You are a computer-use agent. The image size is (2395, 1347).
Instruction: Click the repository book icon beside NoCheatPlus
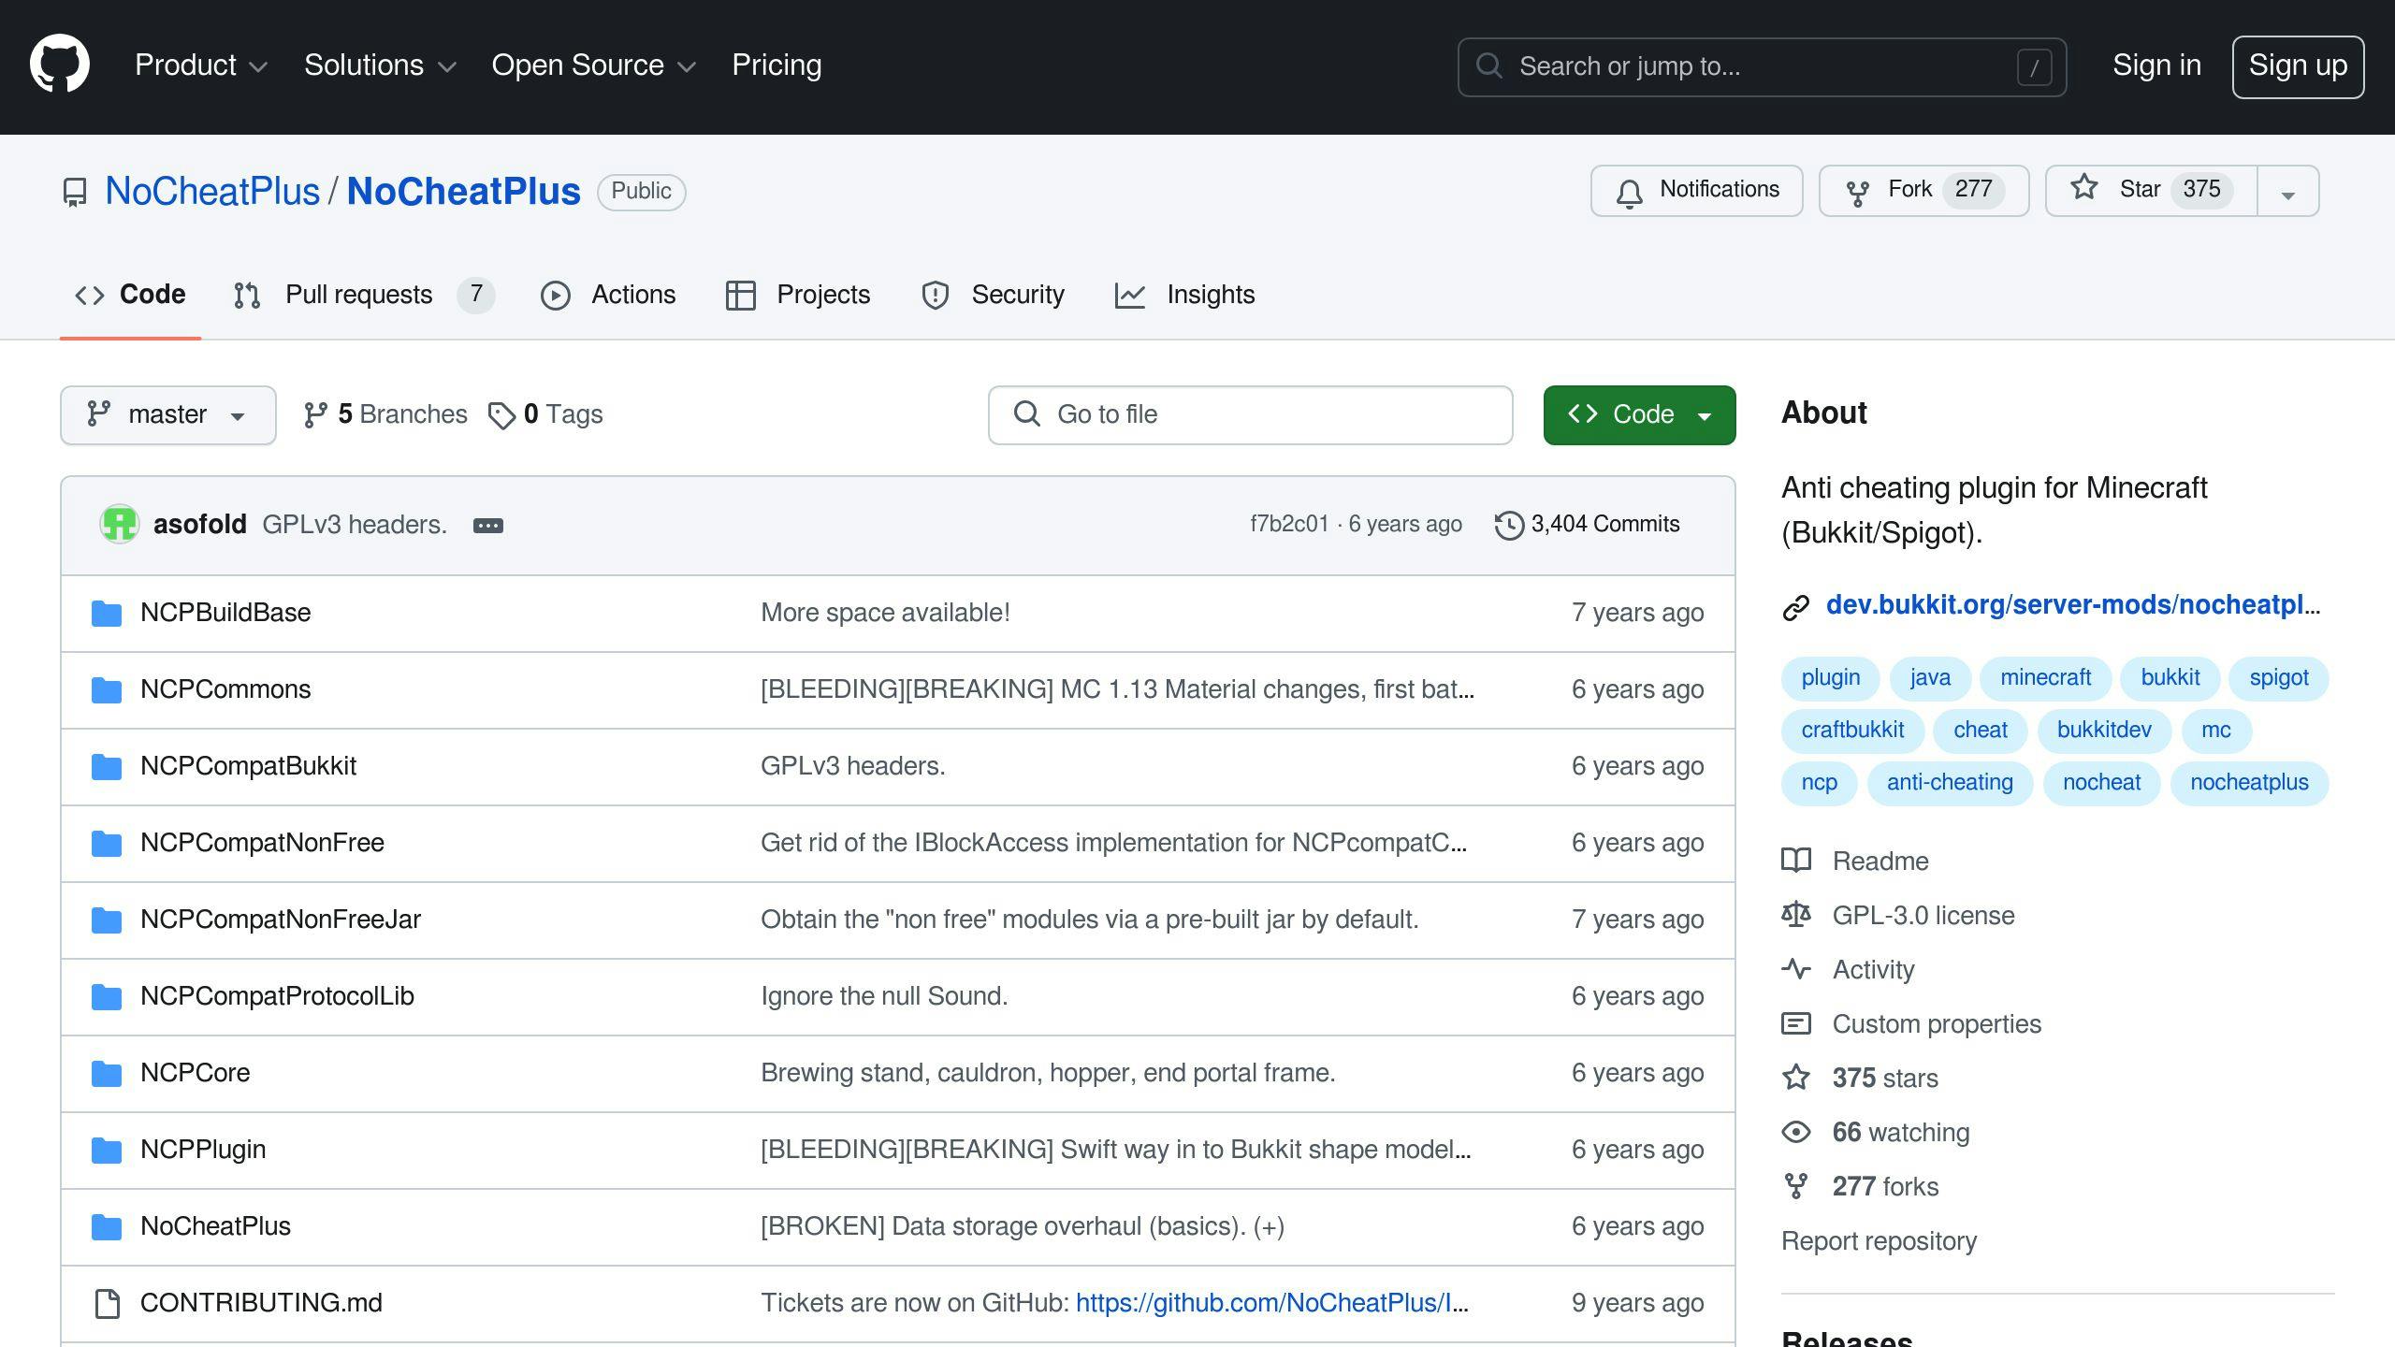point(75,192)
